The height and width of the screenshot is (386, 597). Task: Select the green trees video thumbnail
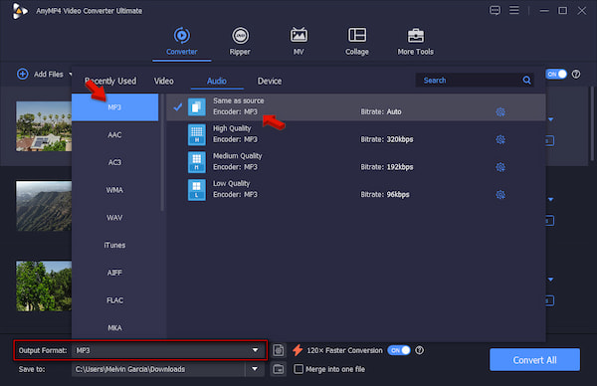(44, 286)
